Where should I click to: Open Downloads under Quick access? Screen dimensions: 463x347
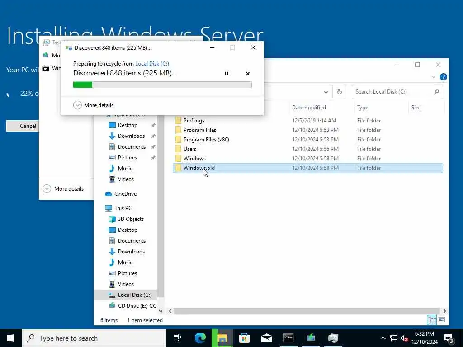coord(131,136)
